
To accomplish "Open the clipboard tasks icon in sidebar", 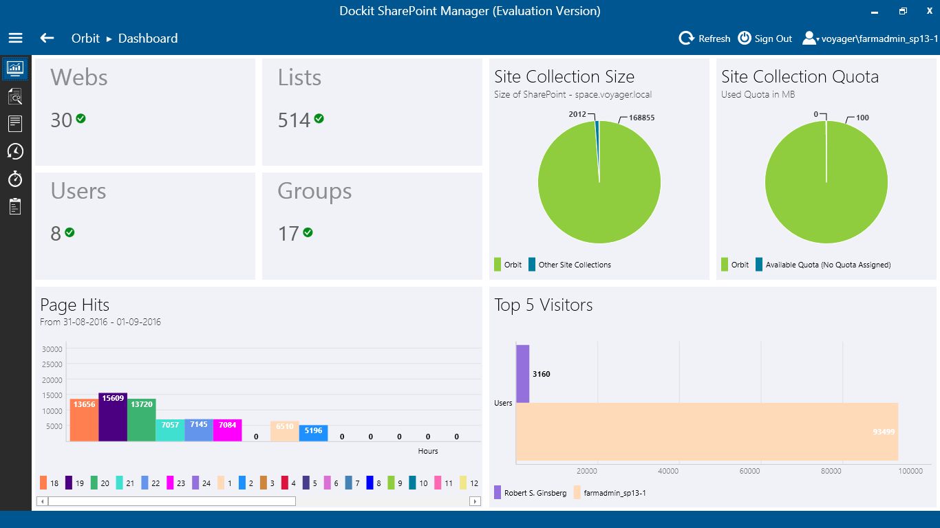I will click(15, 206).
